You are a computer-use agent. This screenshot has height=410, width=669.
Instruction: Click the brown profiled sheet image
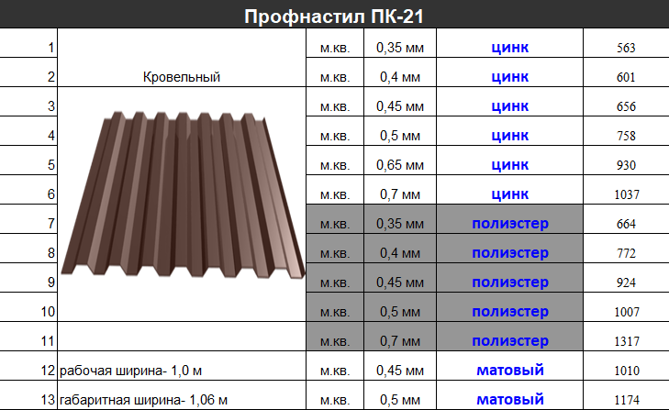point(183,195)
